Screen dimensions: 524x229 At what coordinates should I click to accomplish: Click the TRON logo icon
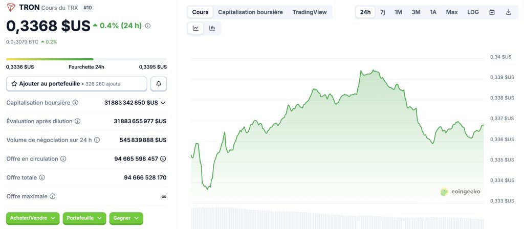click(11, 7)
